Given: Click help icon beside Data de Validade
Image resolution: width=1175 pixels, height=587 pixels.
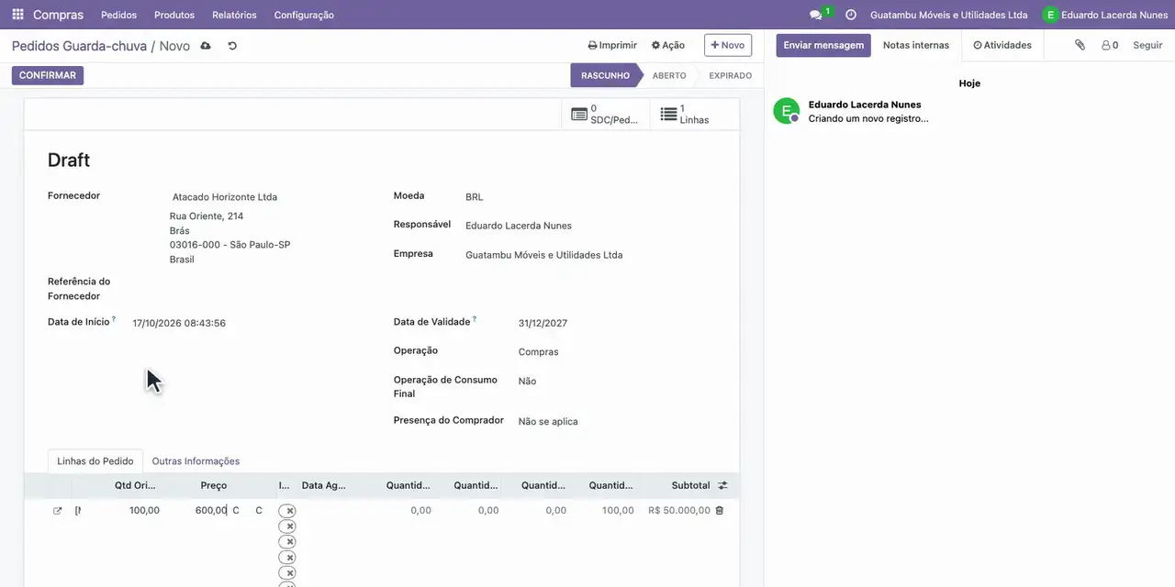Looking at the screenshot, I should 475,319.
